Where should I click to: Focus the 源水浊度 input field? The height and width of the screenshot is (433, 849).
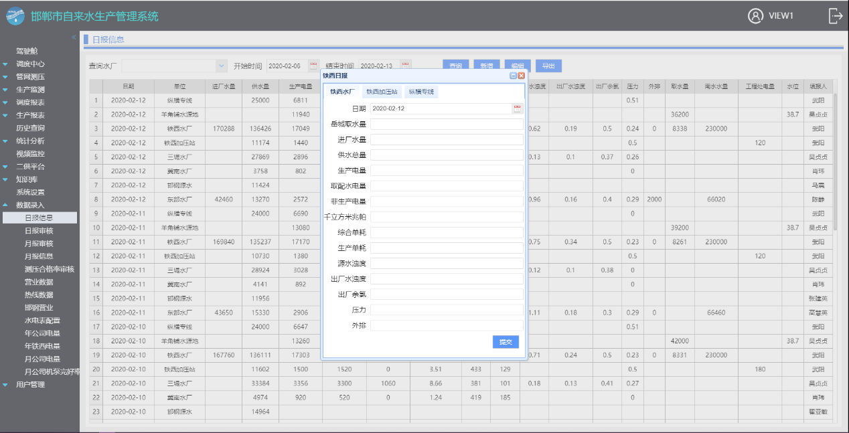pos(447,263)
